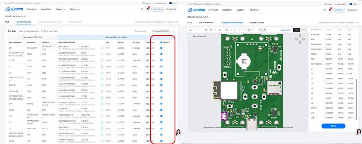This screenshot has height=144, width=362.
Task: Click center/align icon left of rotate icons
Action: [x=226, y=30]
